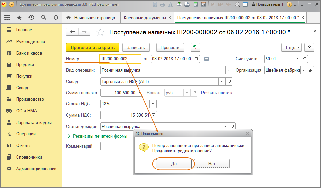Open calculator for Сумма НДС field
Image resolution: width=321 pixels, height=188 pixels.
pyautogui.click(x=154, y=115)
